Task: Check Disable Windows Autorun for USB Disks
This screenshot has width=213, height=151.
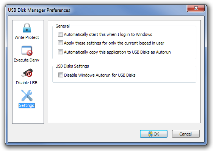Action: coord(61,75)
